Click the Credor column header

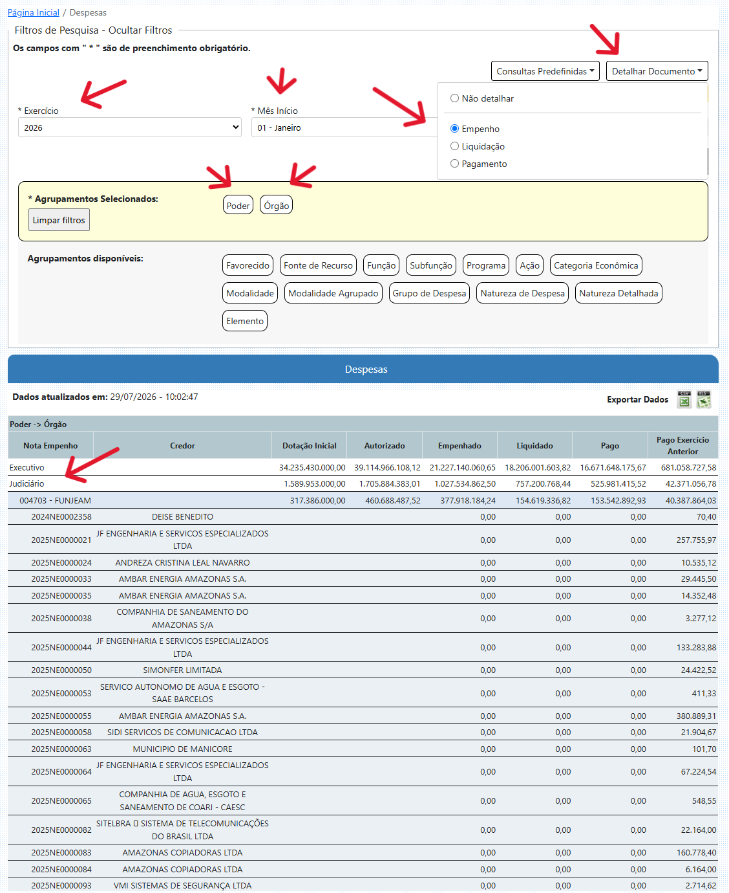tap(182, 445)
